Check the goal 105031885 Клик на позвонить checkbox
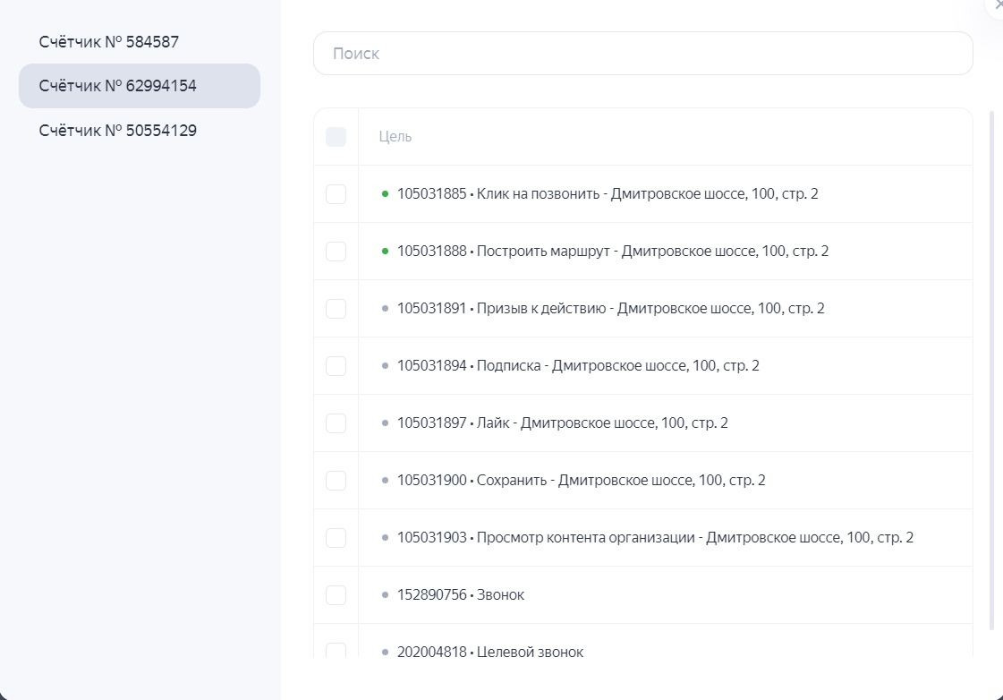Image resolution: width=1003 pixels, height=700 pixels. [336, 194]
